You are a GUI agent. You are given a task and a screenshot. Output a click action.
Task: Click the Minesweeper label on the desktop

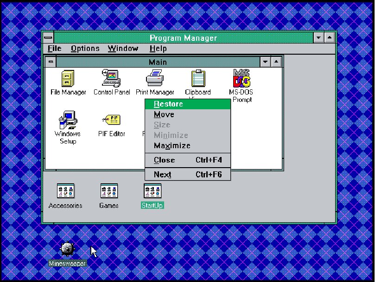[x=67, y=263]
